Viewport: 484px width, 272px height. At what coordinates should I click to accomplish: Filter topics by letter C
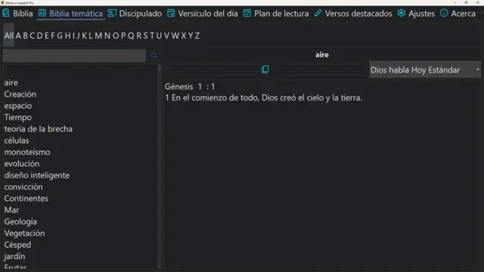click(x=32, y=36)
